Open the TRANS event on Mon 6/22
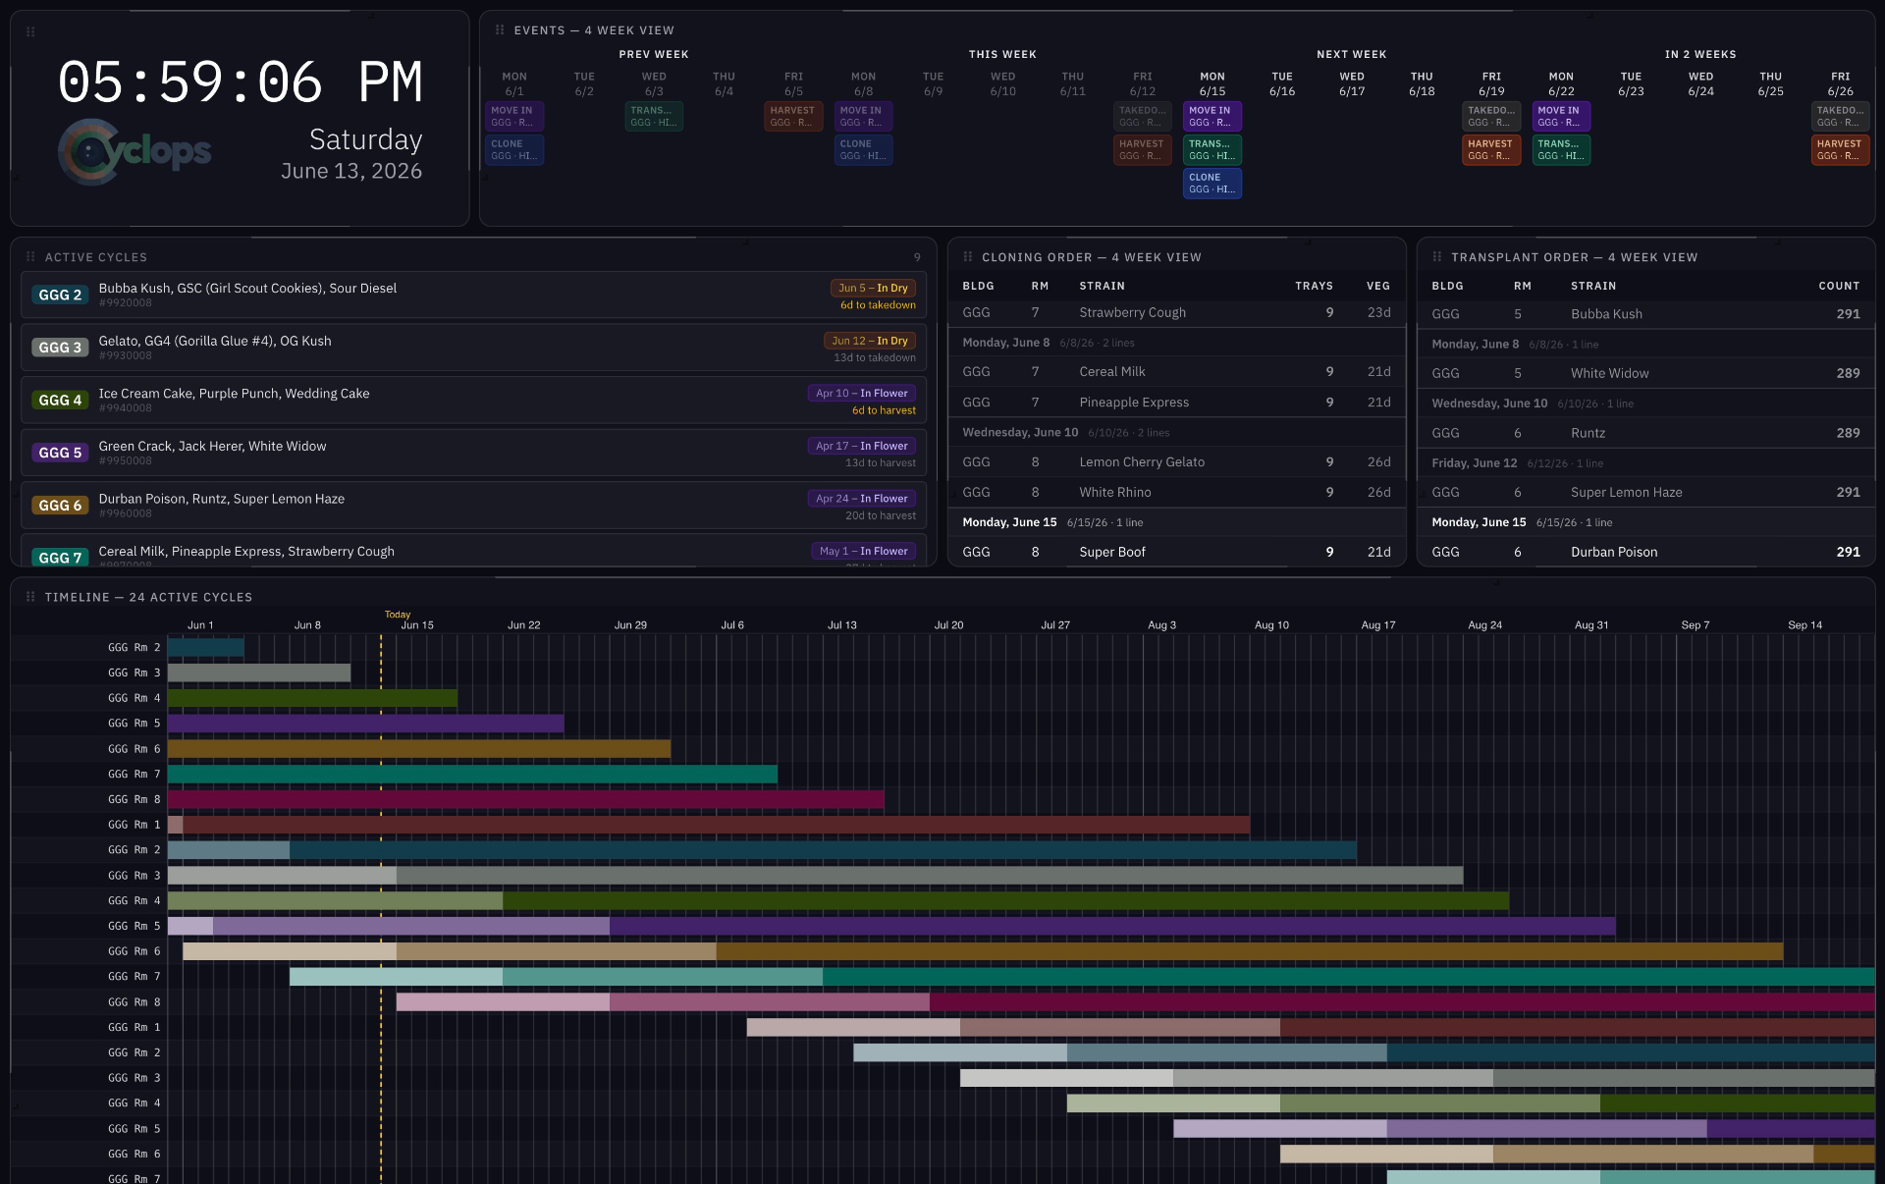Viewport: 1885px width, 1184px height. point(1561,150)
